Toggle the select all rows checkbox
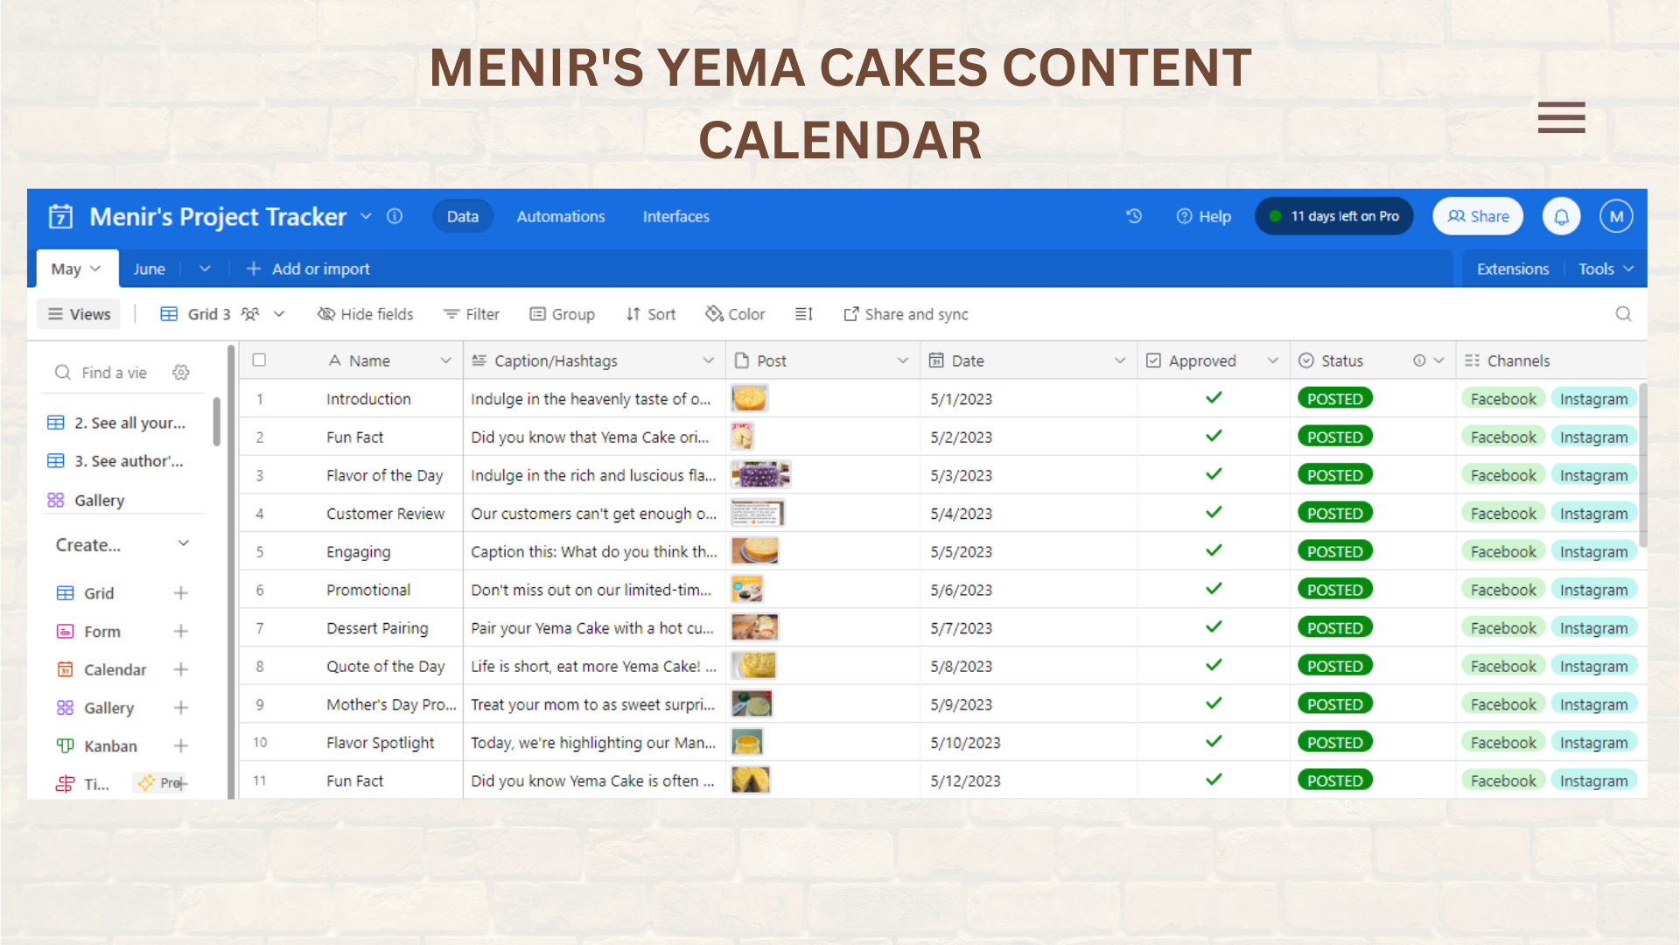Viewport: 1680px width, 945px height. (259, 360)
